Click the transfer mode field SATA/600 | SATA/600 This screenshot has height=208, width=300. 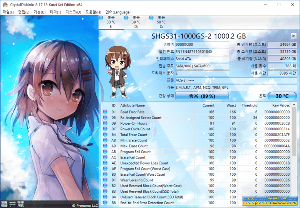202,66
